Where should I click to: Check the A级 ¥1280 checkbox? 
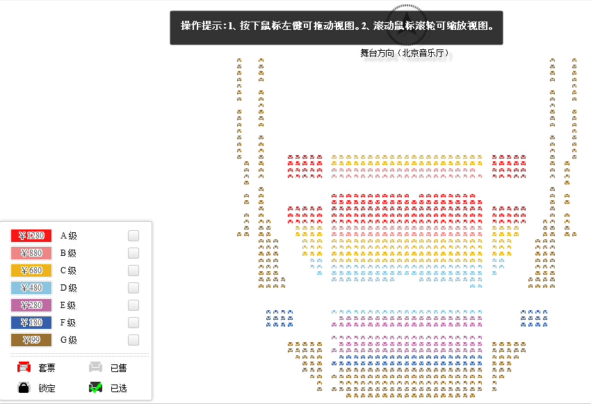coord(133,236)
